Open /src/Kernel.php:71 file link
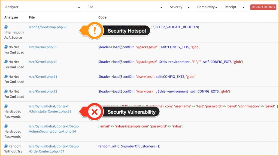This screenshot has height=156, width=279. coord(43,76)
